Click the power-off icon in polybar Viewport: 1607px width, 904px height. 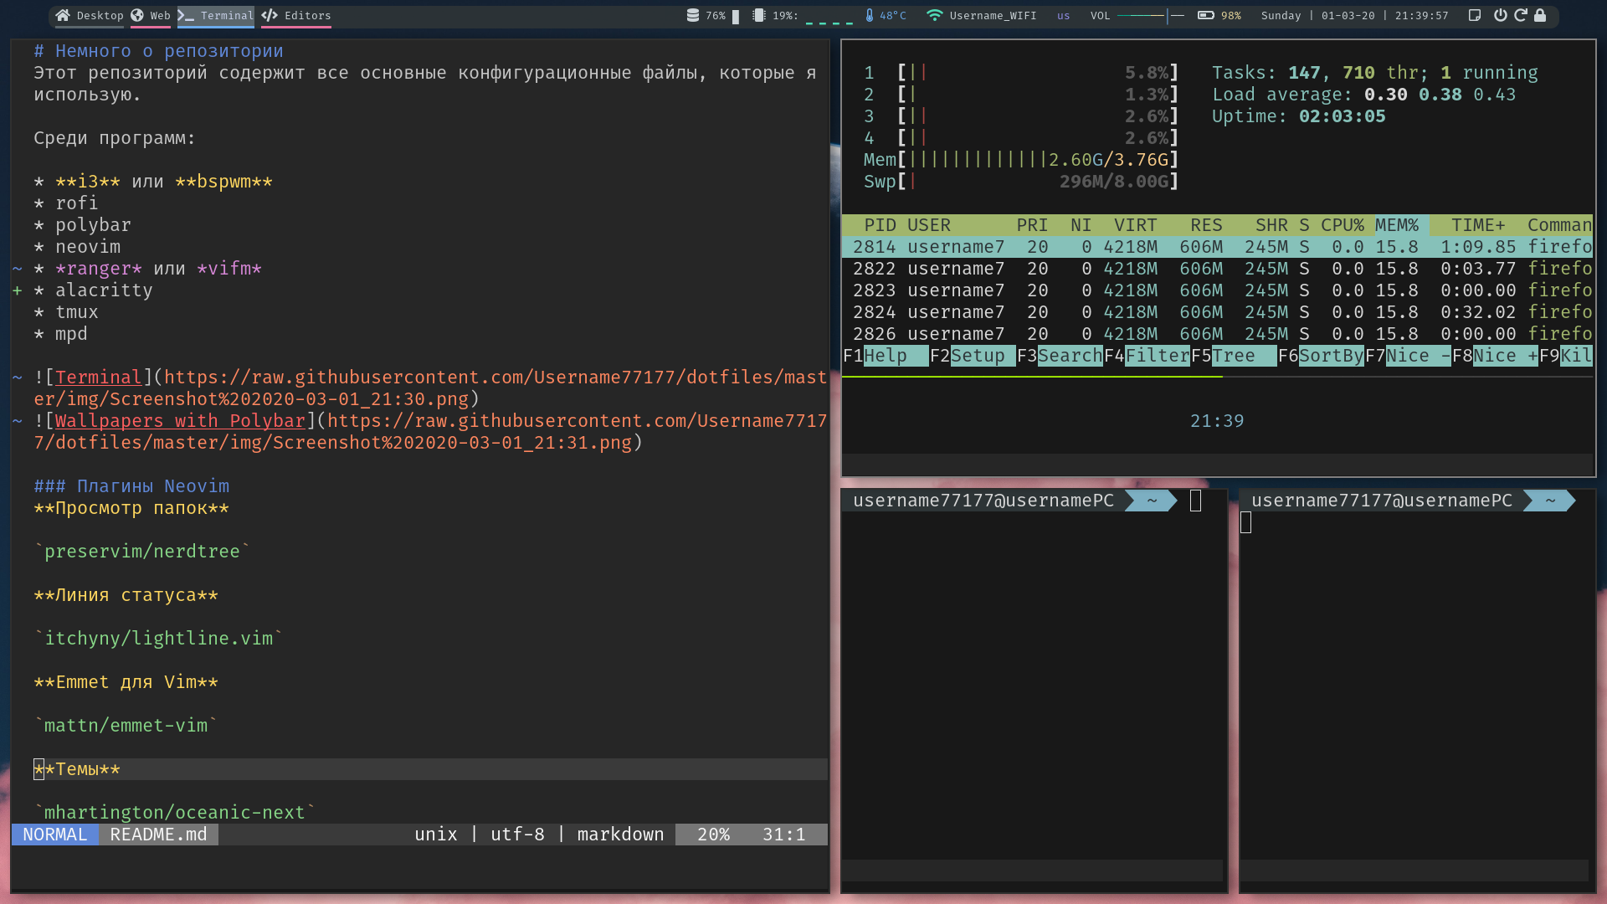pyautogui.click(x=1500, y=15)
